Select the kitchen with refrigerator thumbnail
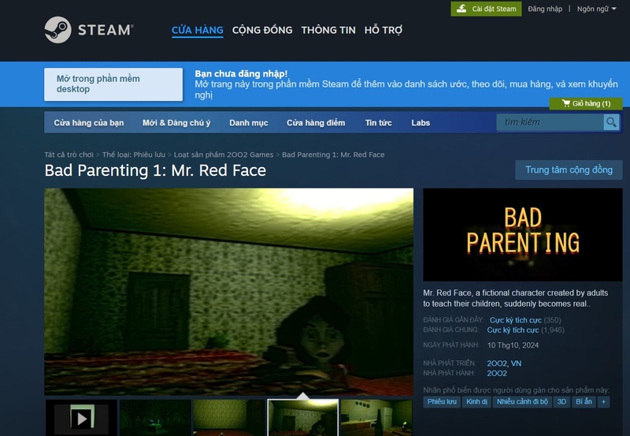Screen dimensions: 630x436 pos(376,418)
